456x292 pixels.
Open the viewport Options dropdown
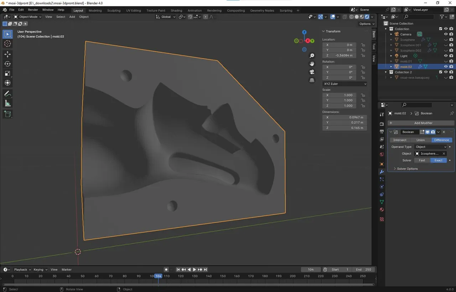[x=367, y=24]
